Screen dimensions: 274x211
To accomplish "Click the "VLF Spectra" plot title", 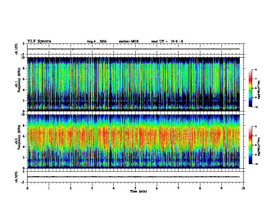I will tap(39, 41).
